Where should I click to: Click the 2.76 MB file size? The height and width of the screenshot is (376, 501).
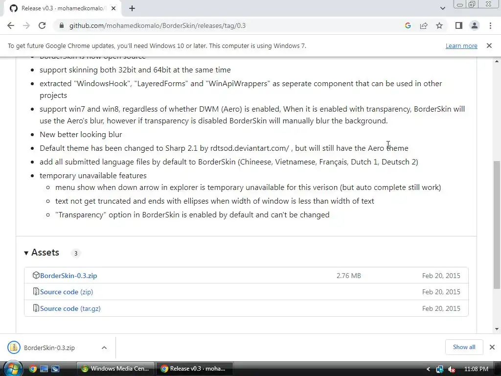[348, 276]
